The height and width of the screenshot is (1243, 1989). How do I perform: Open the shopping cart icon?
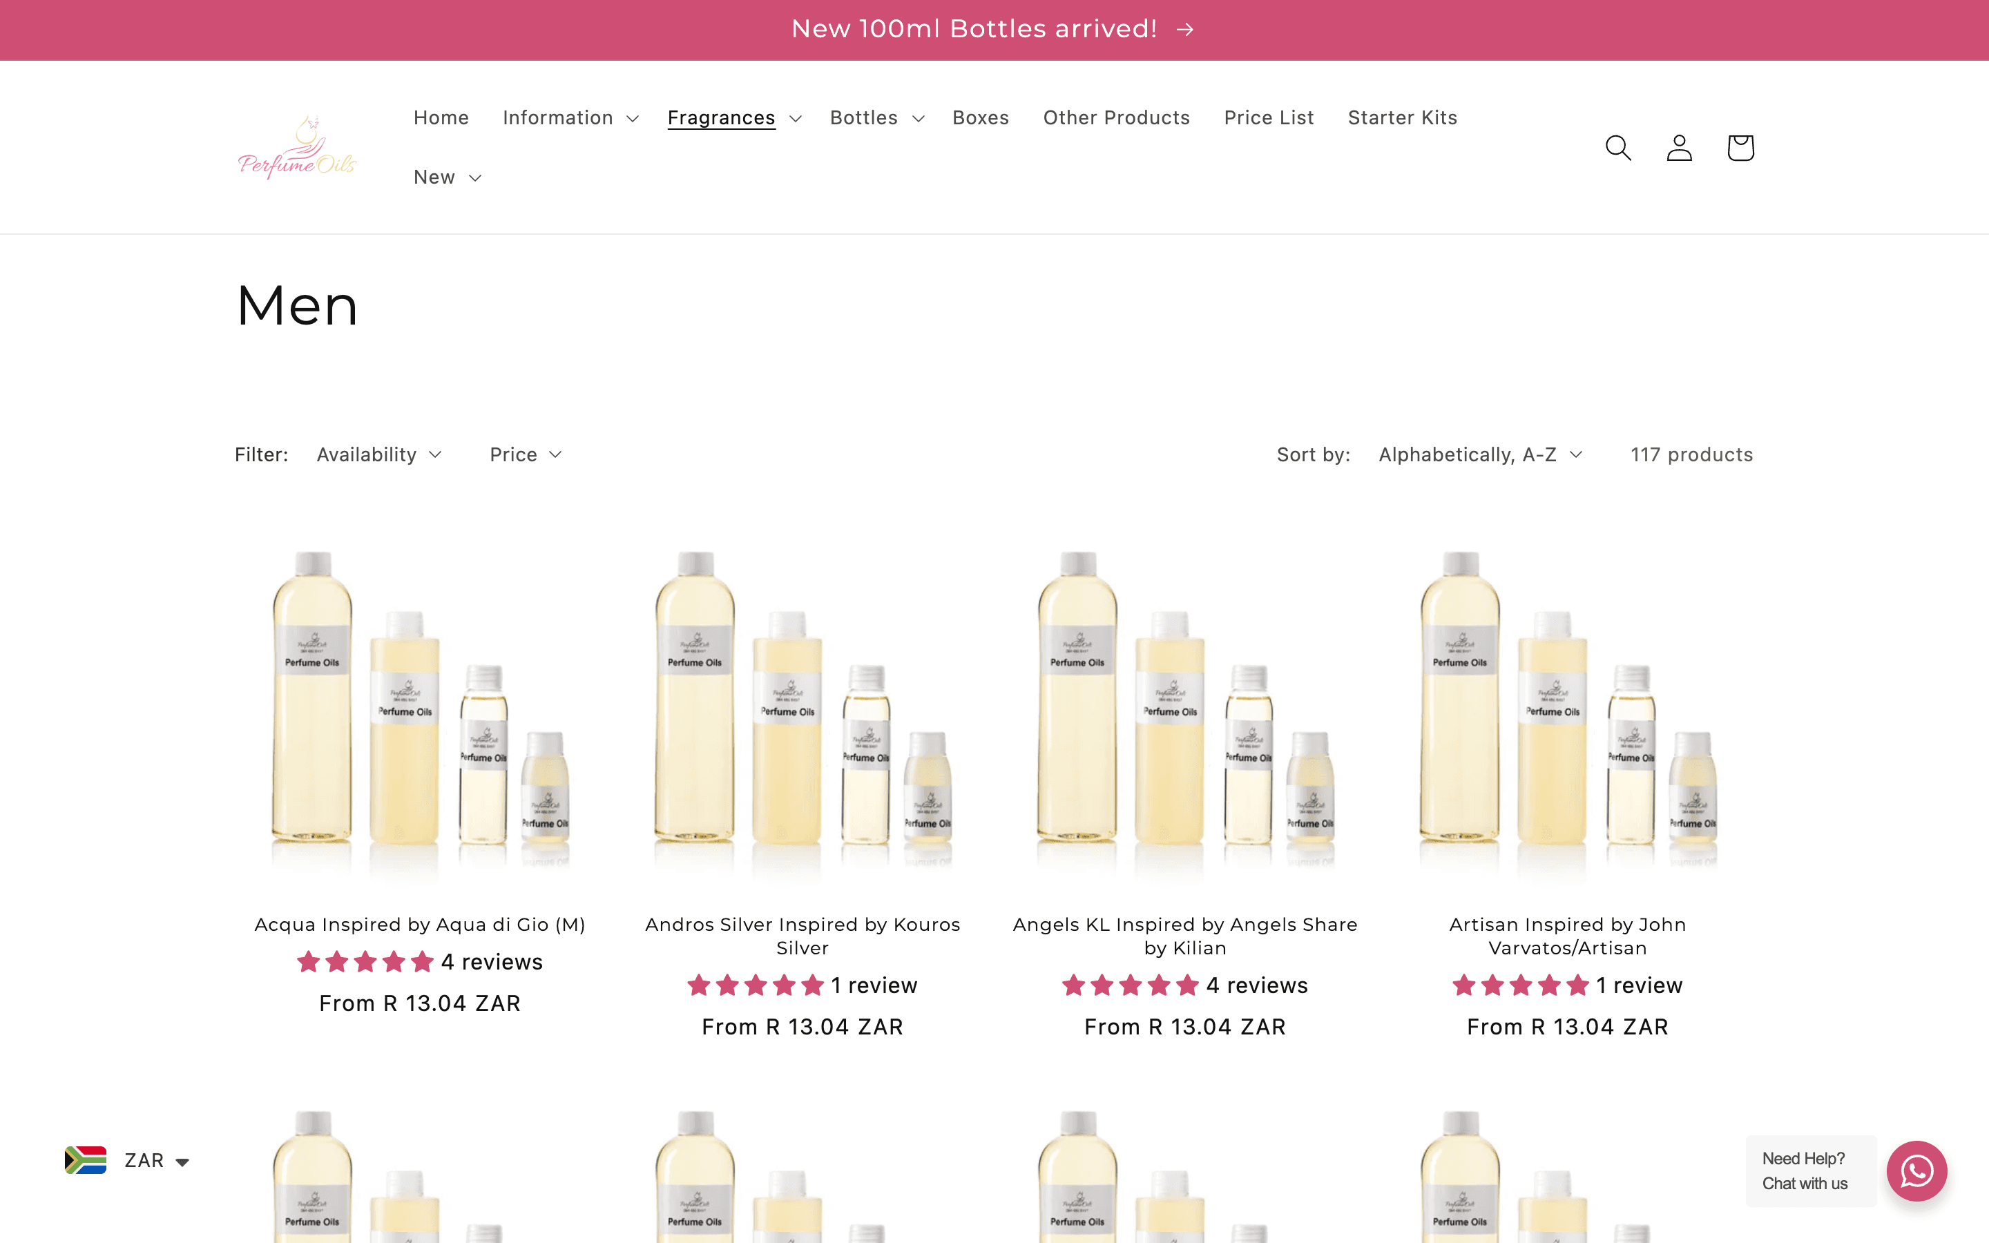coord(1740,147)
